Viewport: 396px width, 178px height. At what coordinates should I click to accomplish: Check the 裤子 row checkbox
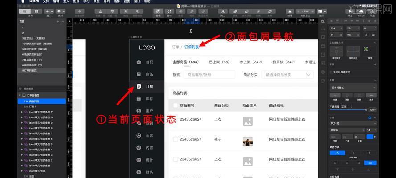coord(176,139)
